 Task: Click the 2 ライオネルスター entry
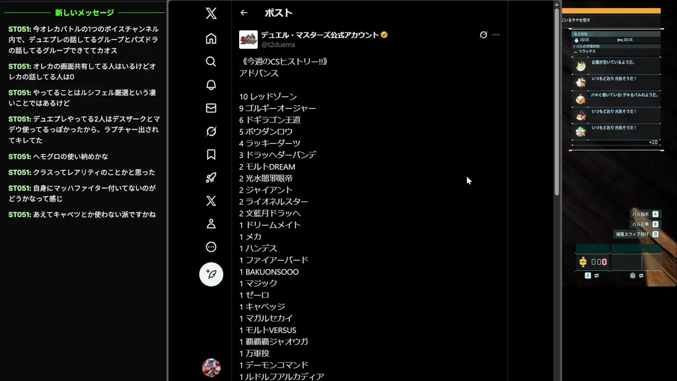[273, 202]
